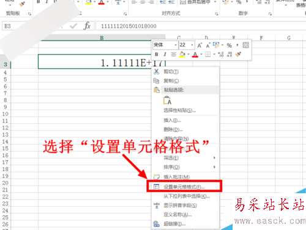
Task: Select row 10 header
Action: pos(6,114)
